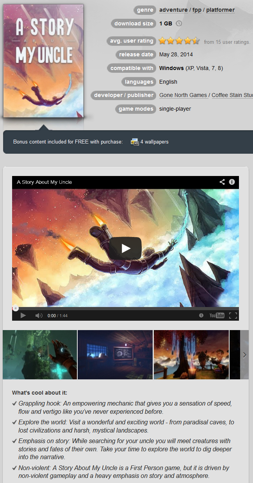Click the English language value

coord(168,82)
